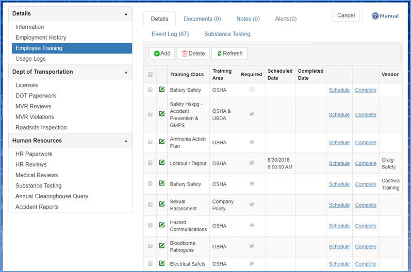Click the edit icon for Lockout / Tagout
This screenshot has height=272, width=411.
click(162, 162)
